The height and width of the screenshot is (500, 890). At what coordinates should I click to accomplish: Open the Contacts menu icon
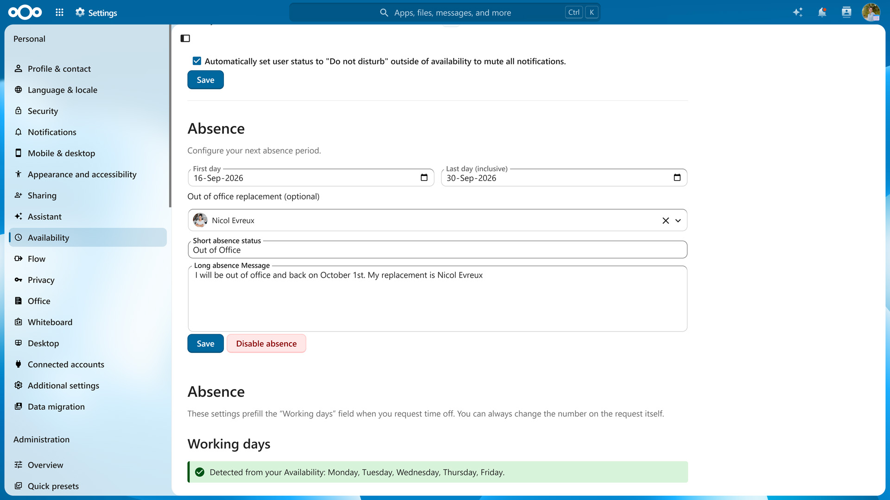(846, 12)
